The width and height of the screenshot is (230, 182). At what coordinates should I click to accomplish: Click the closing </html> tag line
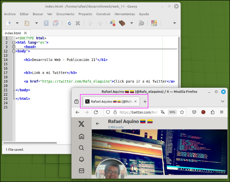point(23,99)
